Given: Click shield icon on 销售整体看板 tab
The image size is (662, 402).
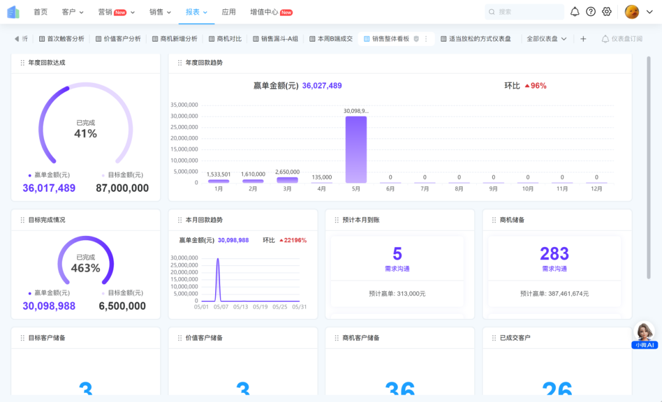Looking at the screenshot, I should tap(416, 39).
